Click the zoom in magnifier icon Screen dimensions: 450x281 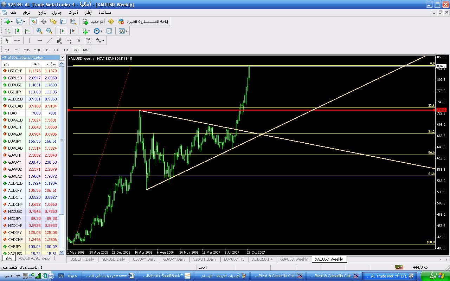[39, 31]
